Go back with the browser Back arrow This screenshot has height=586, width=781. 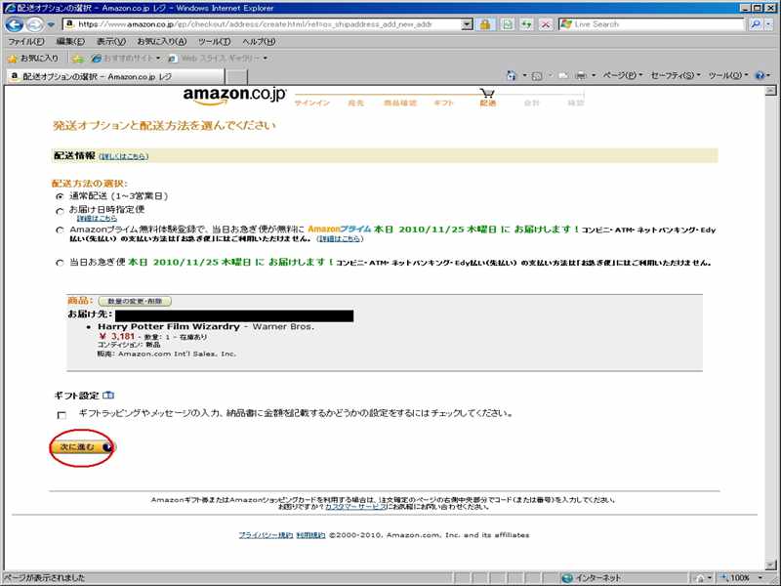click(14, 24)
